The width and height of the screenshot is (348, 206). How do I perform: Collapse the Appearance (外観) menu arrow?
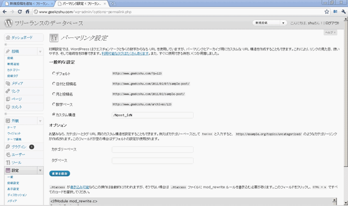pos(40,121)
